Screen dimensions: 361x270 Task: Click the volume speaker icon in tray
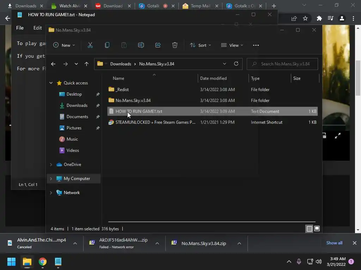click(x=319, y=262)
